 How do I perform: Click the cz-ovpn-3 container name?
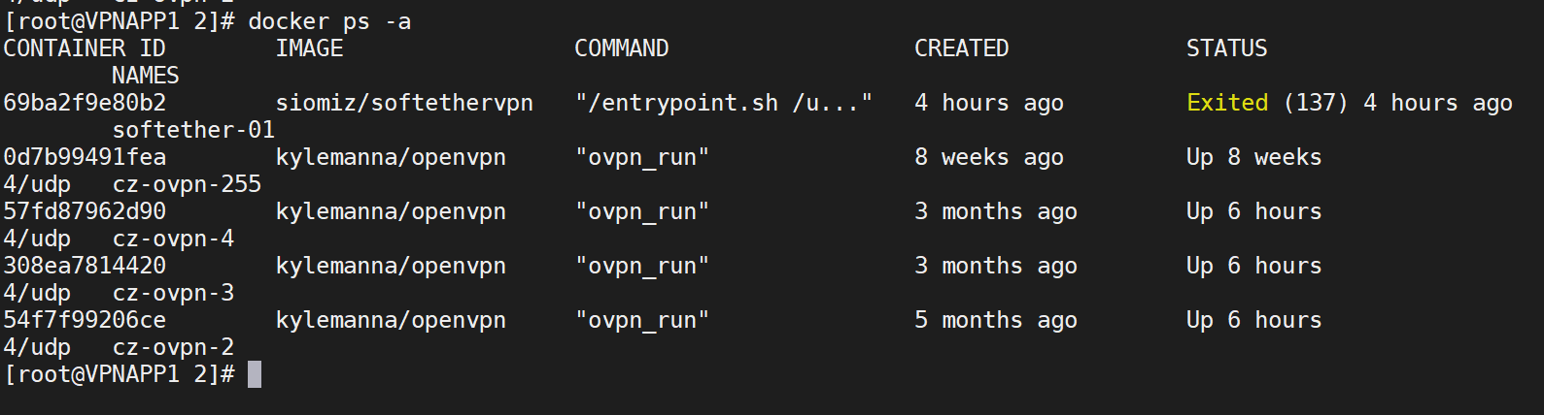pos(173,293)
